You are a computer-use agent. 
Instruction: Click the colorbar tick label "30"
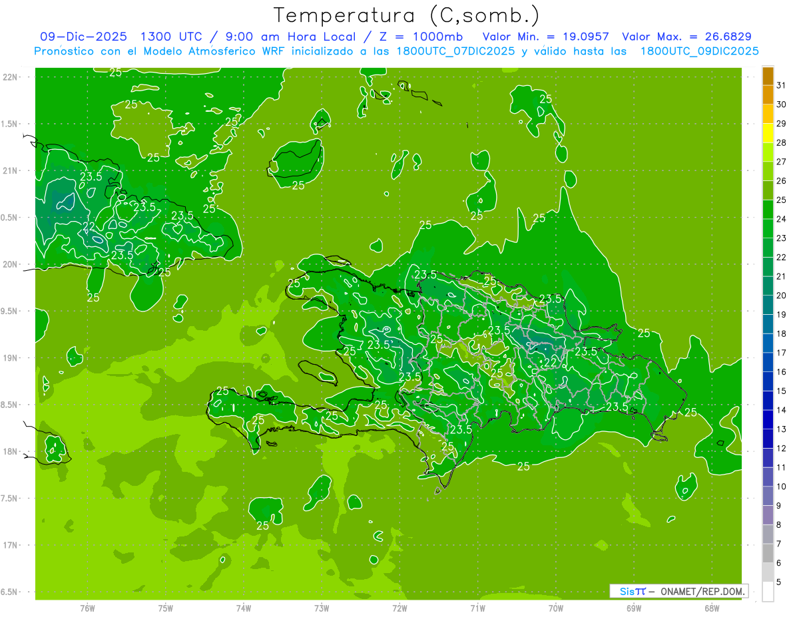[782, 104]
